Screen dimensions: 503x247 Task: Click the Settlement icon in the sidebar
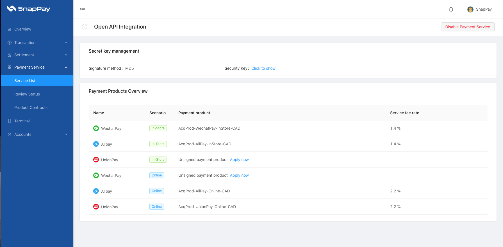(10, 55)
